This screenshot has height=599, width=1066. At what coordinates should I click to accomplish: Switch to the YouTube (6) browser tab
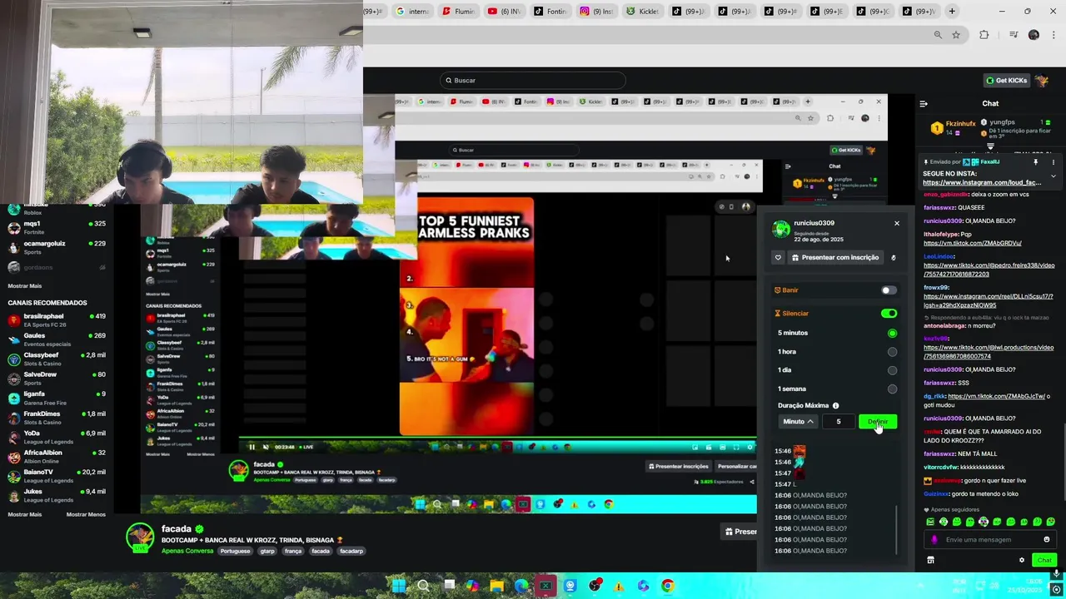503,12
